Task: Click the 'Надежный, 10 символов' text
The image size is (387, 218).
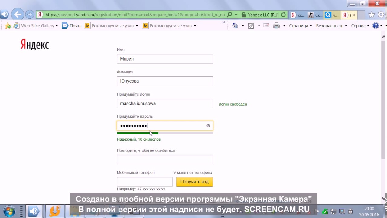Action: [x=139, y=140]
